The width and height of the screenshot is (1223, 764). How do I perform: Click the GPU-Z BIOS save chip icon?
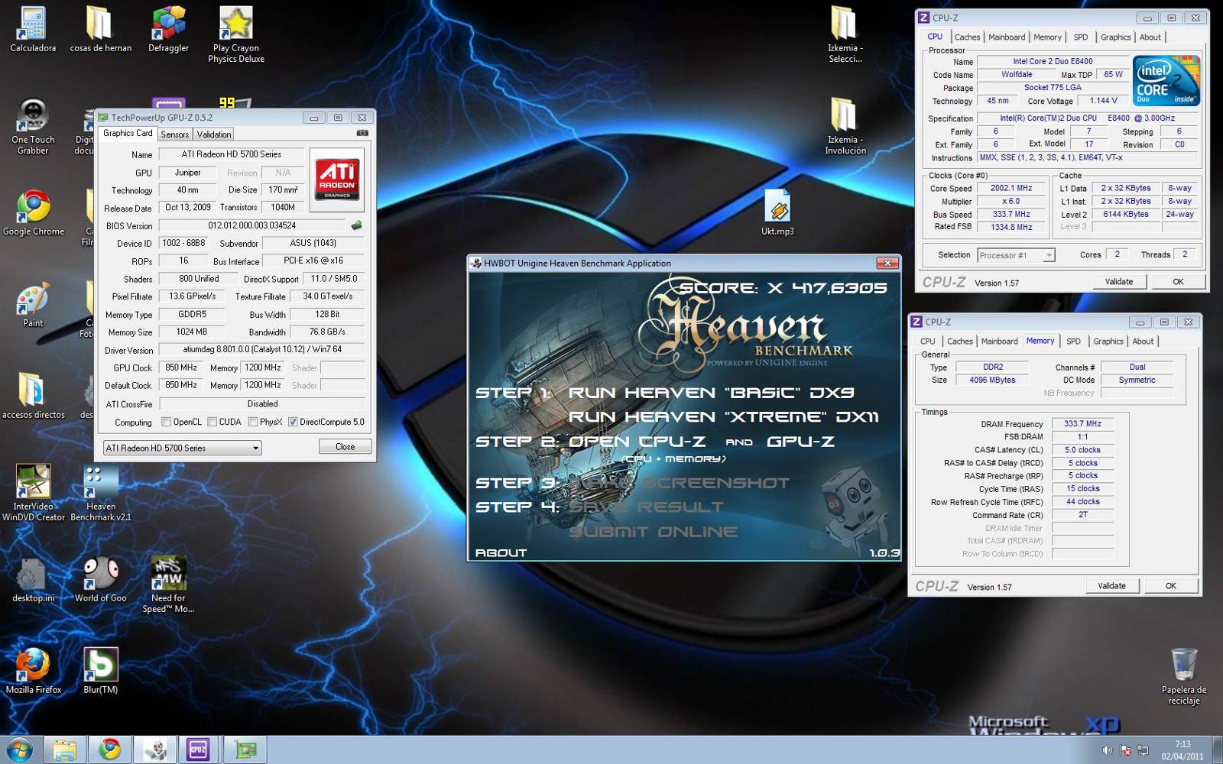(x=356, y=225)
